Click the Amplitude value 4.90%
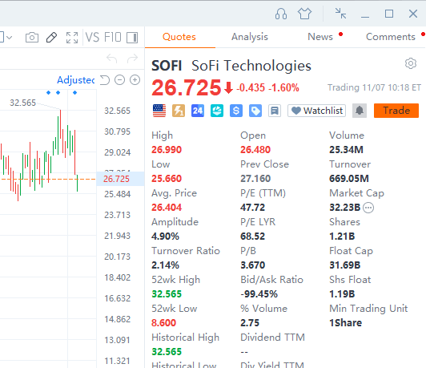The height and width of the screenshot is (368, 426). (x=165, y=237)
